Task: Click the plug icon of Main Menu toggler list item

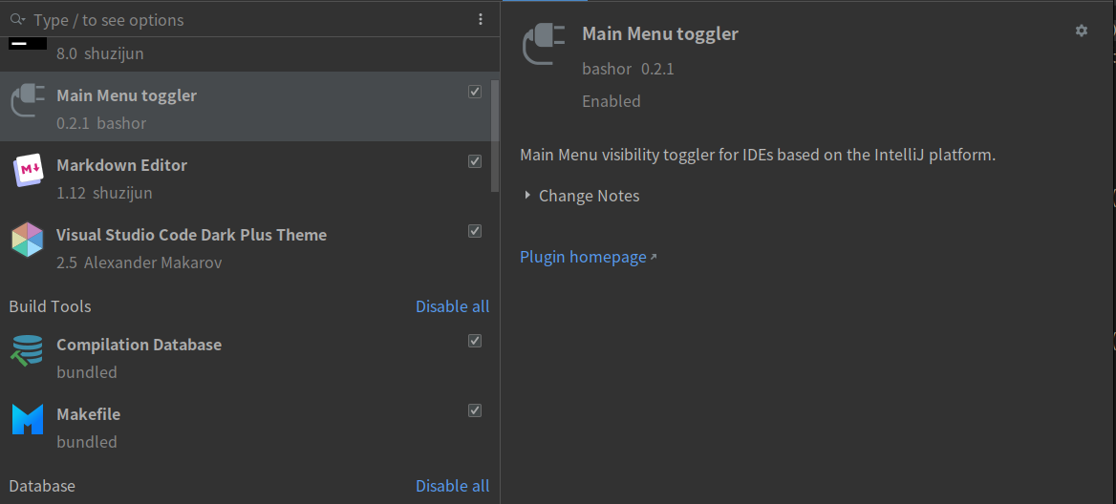Action: pyautogui.click(x=28, y=100)
